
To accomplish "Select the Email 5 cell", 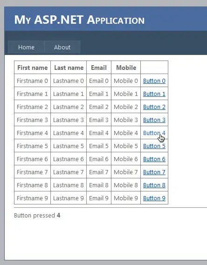I will click(99, 146).
